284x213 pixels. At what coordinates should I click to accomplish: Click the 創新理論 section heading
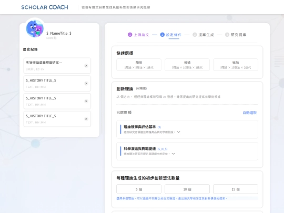pyautogui.click(x=125, y=89)
